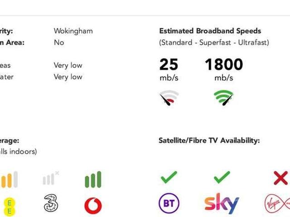Click the 1800 mb/s speed figure

click(x=224, y=69)
